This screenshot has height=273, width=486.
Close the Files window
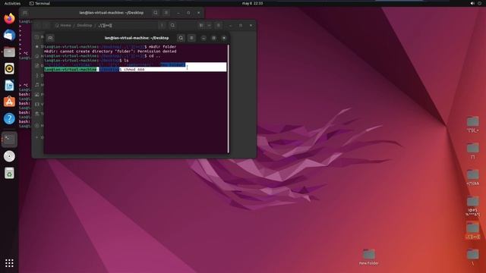point(251,25)
